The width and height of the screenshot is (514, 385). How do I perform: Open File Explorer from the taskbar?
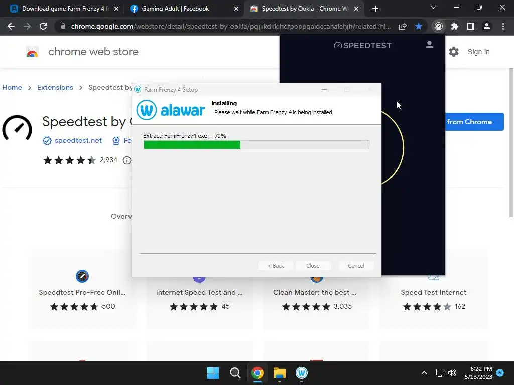[x=279, y=373]
